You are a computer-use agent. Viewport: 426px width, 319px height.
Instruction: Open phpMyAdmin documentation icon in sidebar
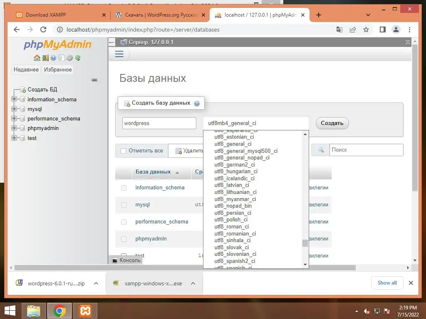coord(53,58)
